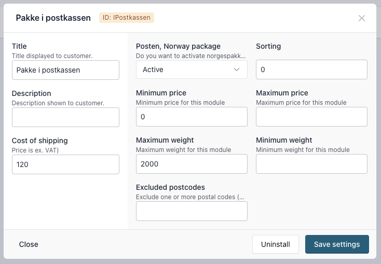
Task: Click the Excluded postcodes label
Action: 170,187
